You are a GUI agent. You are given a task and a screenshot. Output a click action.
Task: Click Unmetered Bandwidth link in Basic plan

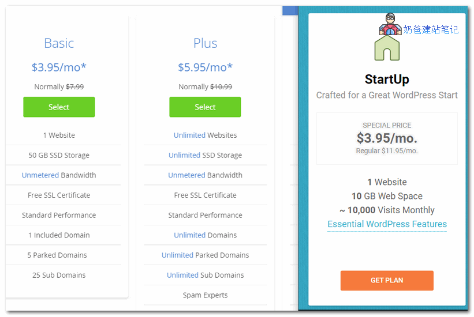coord(40,175)
